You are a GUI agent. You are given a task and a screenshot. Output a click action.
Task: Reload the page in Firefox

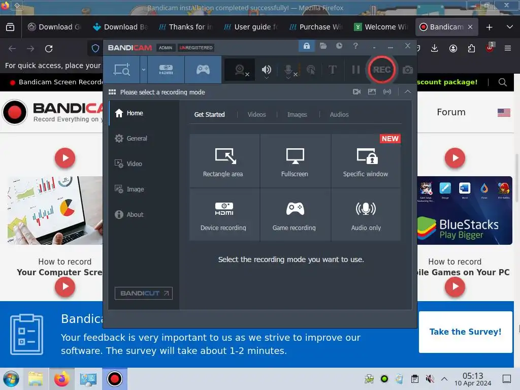point(49,49)
